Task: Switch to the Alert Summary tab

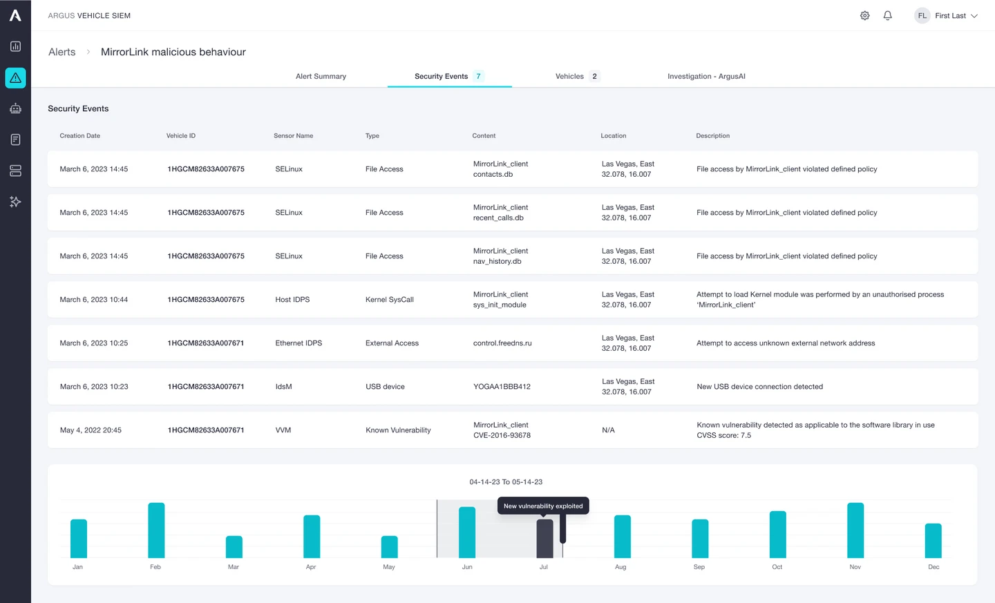Action: click(321, 77)
